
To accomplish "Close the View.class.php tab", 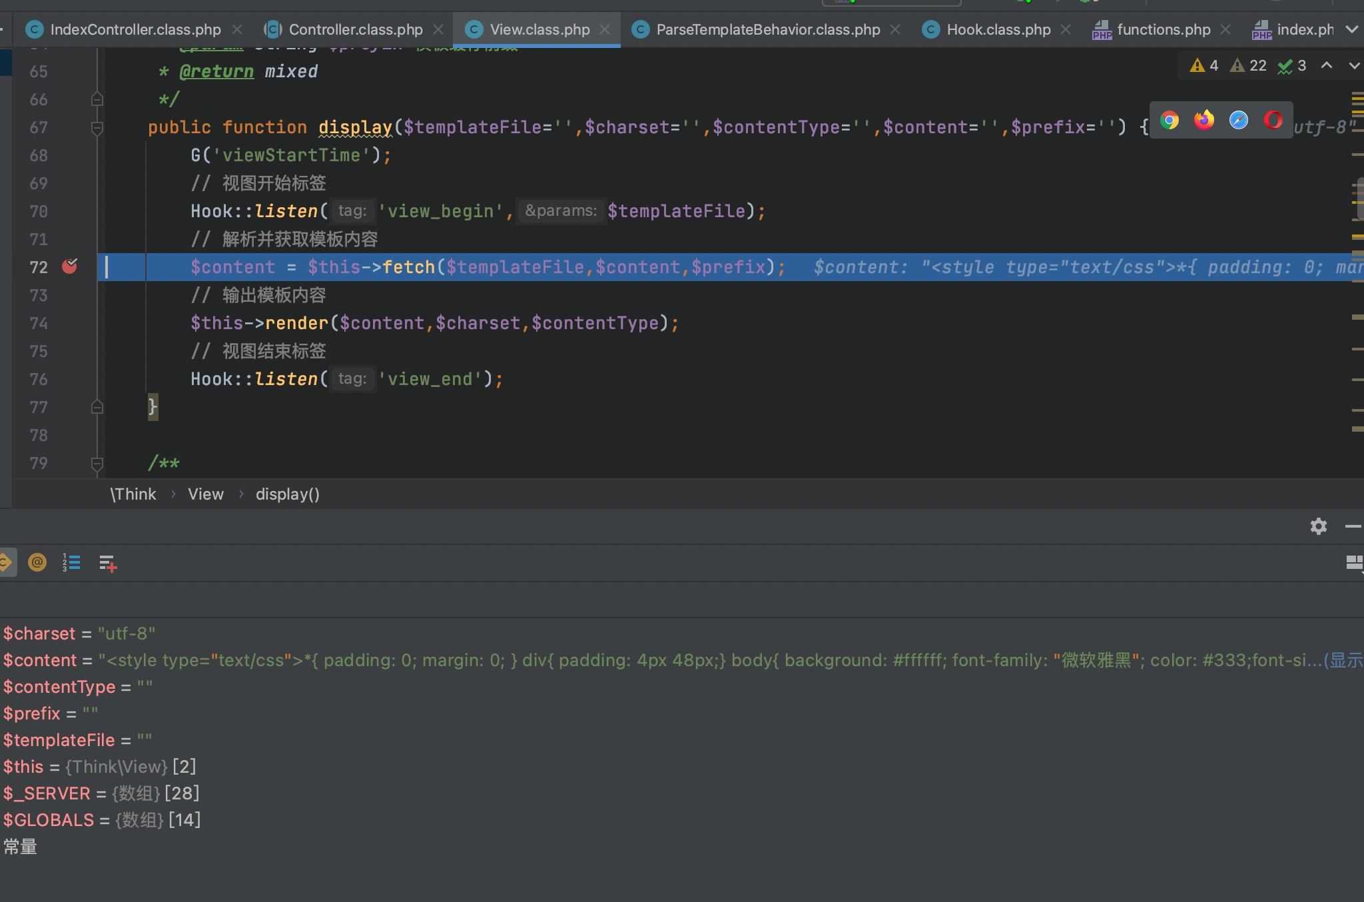I will 605,30.
